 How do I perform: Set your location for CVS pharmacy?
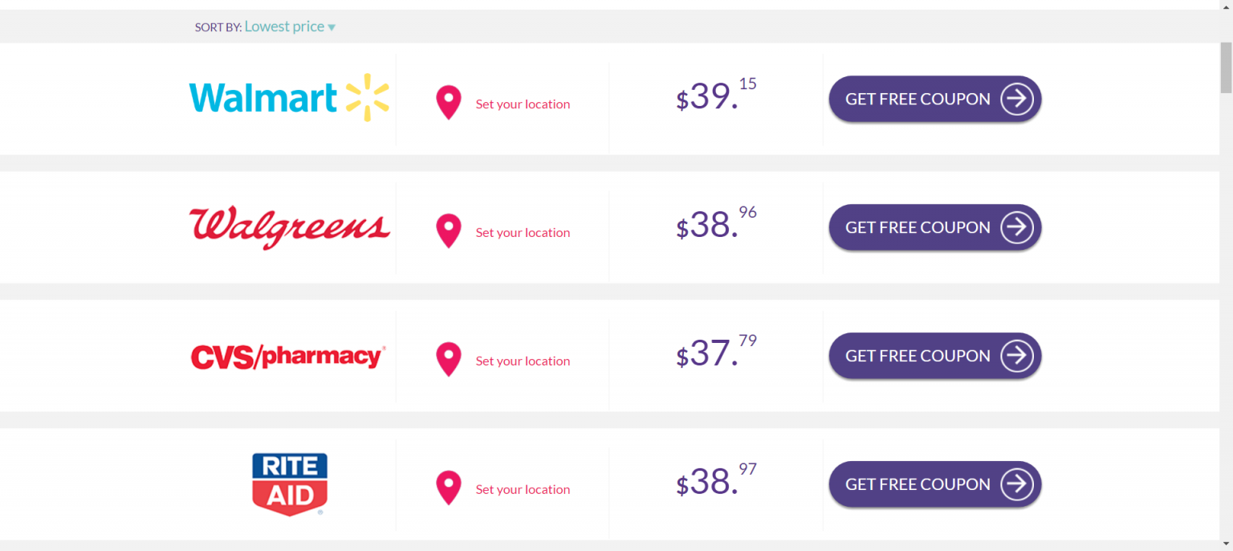[x=523, y=361]
